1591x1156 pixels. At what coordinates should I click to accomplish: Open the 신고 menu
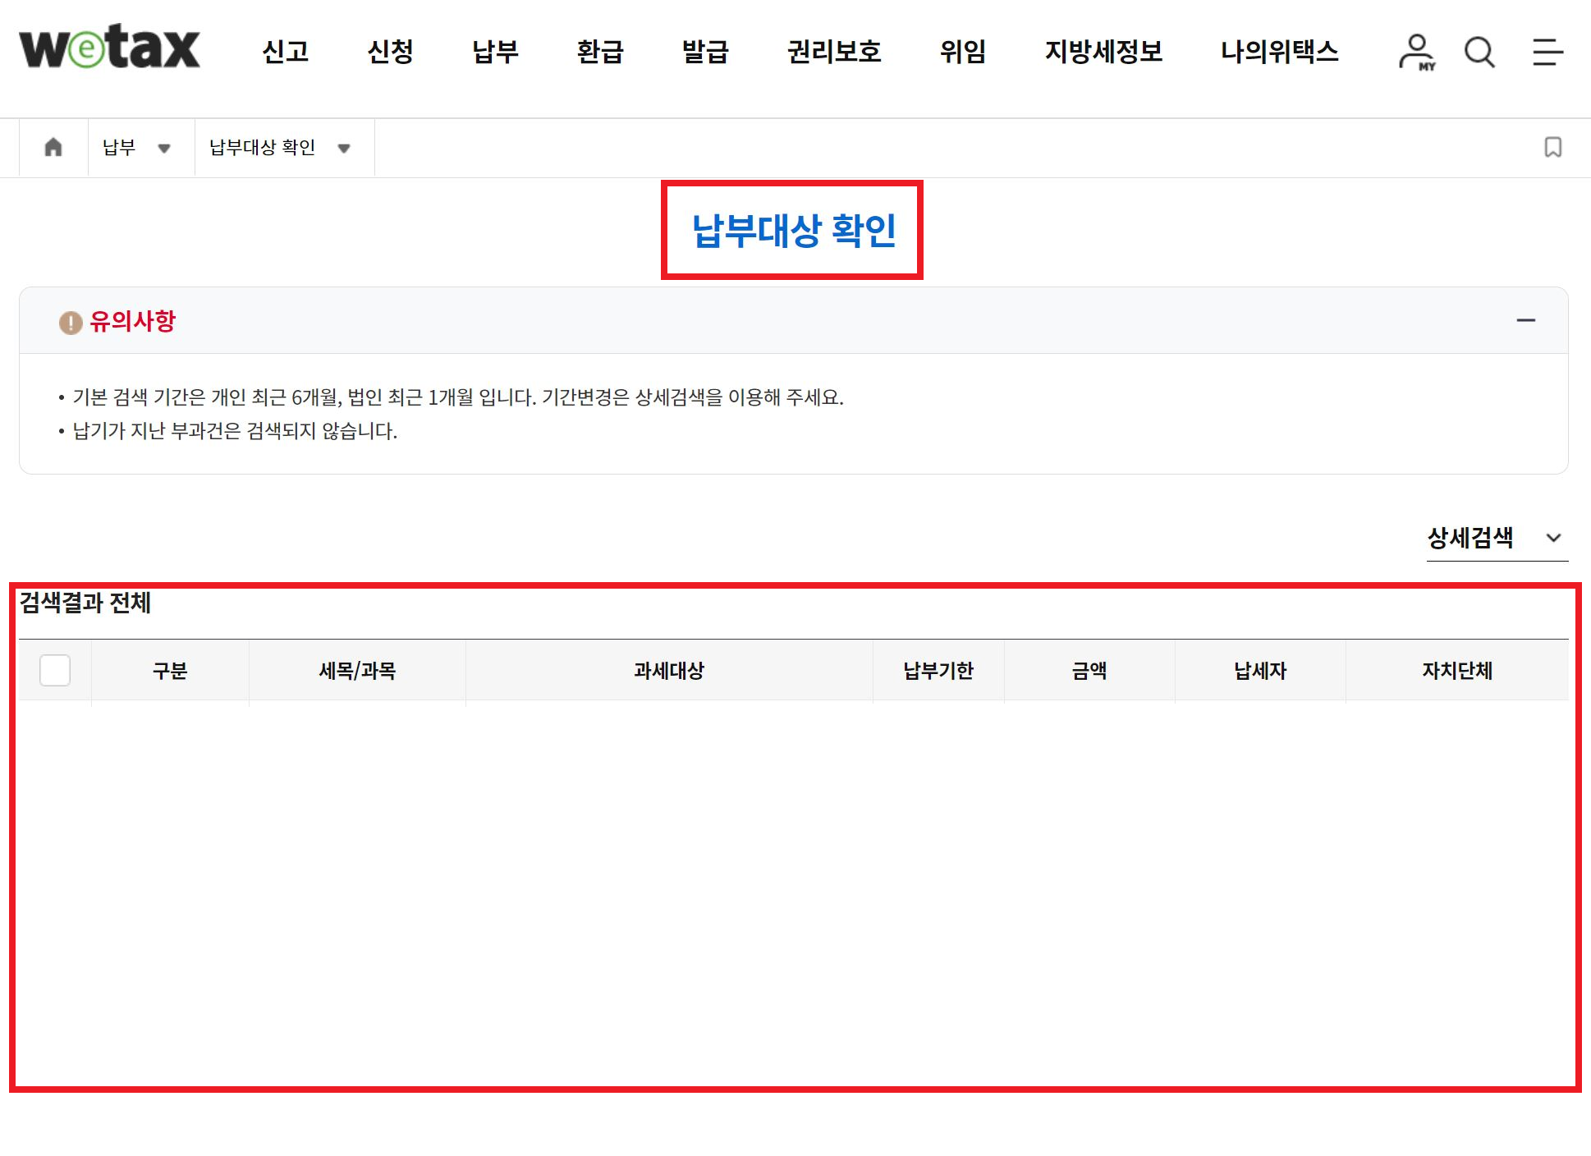tap(285, 53)
